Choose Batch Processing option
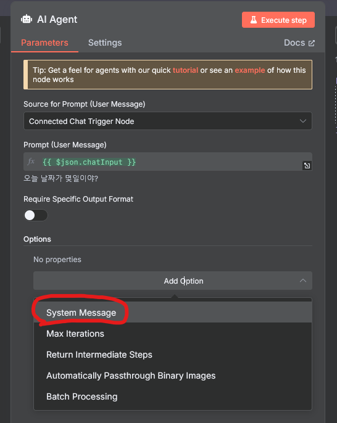 173,396
